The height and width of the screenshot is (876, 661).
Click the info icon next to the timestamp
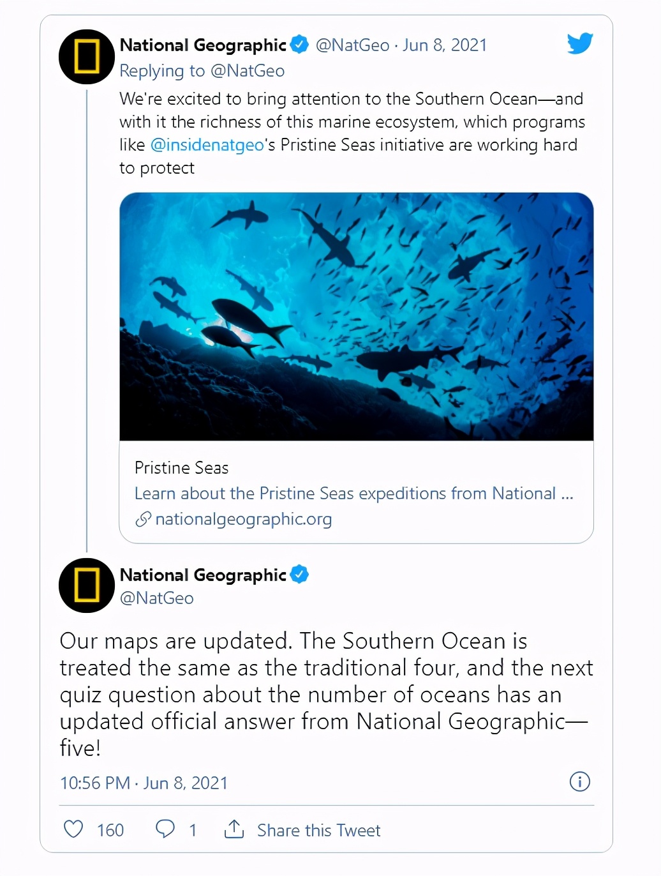click(579, 782)
